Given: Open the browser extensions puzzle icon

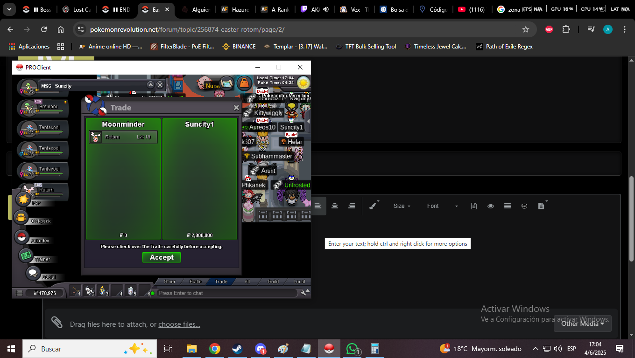Looking at the screenshot, I should pos(566,29).
